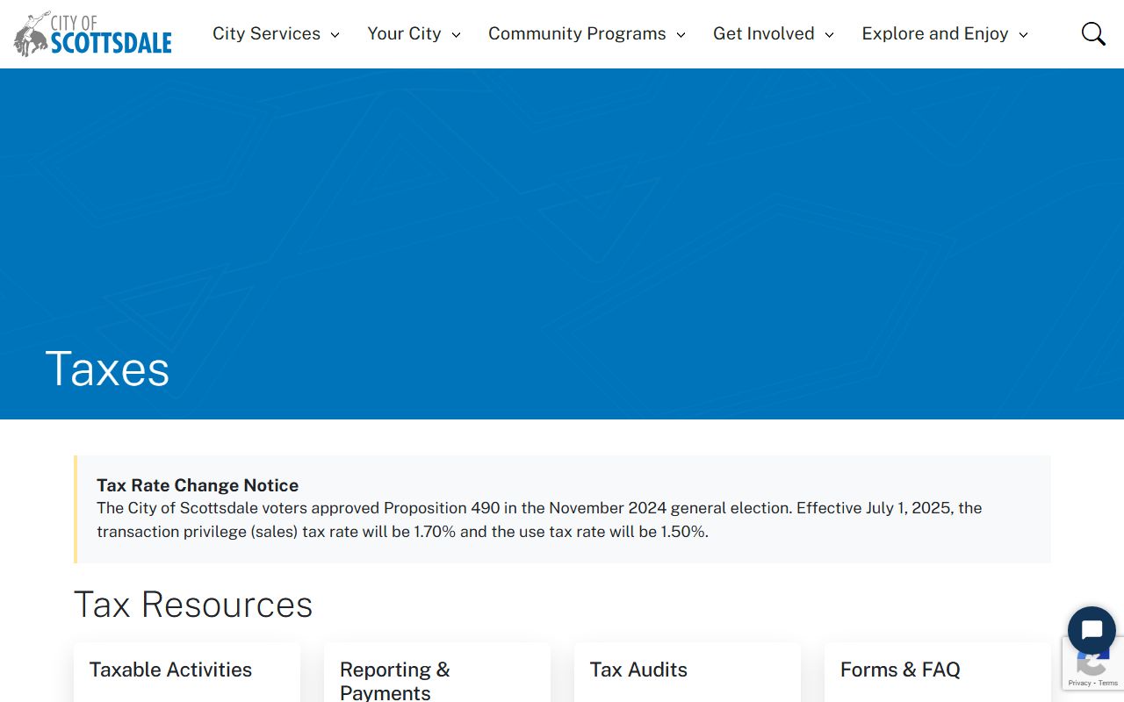Screen dimensions: 1124x702
Task: Open the site search magnifier icon
Action: tap(1093, 34)
